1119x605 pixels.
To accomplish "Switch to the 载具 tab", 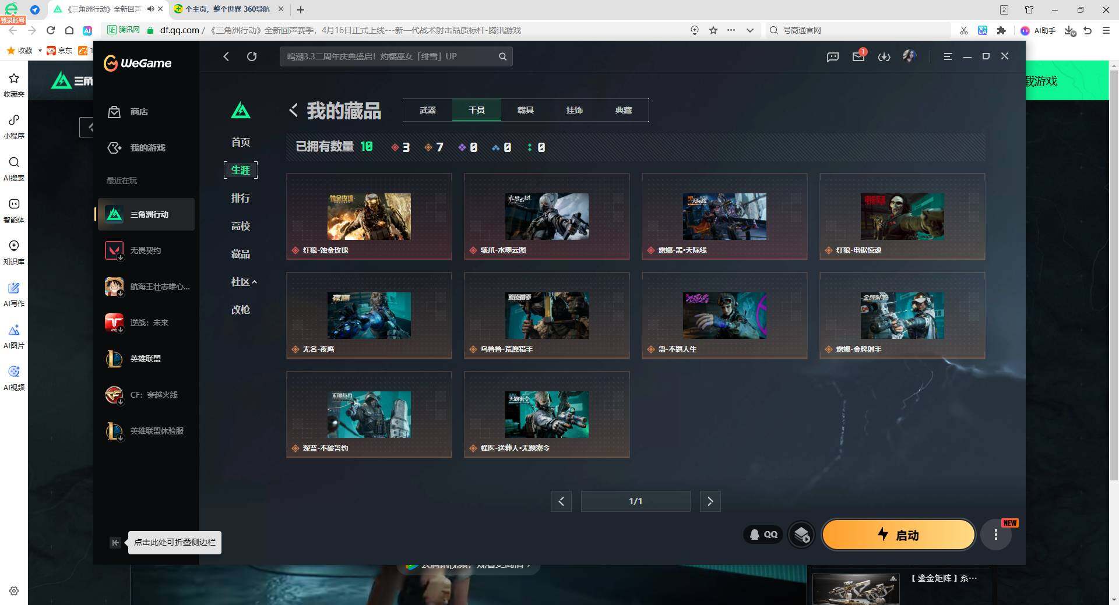I will 526,110.
